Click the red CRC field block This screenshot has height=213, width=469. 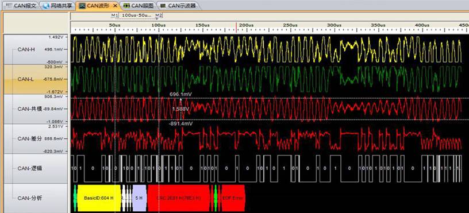(179, 198)
